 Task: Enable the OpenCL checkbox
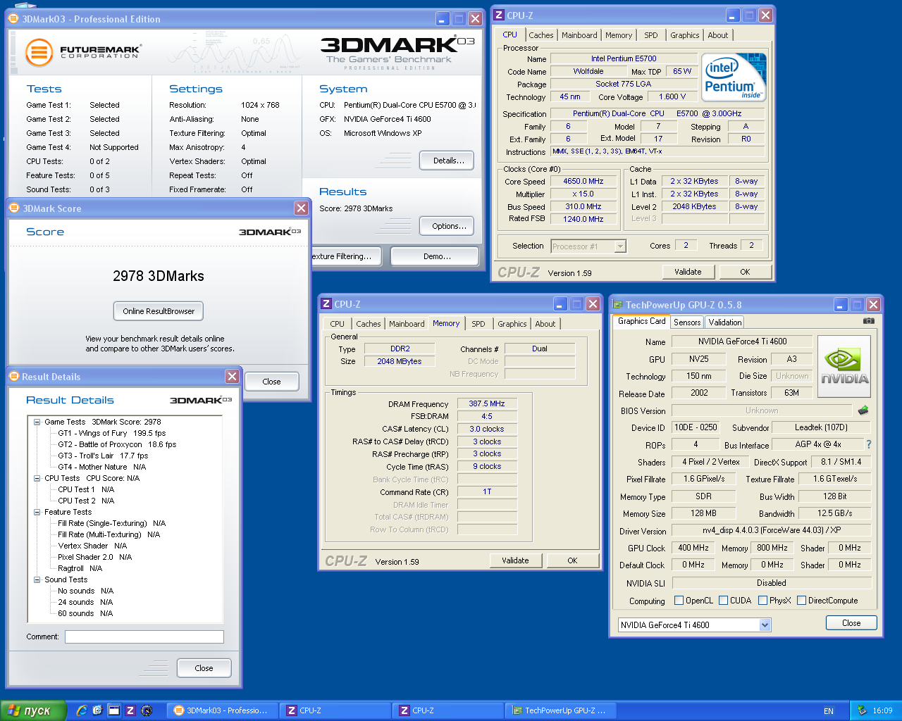pyautogui.click(x=679, y=601)
